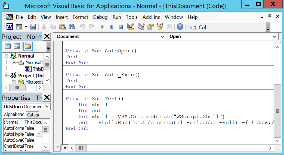
Task: Toggle Folders icon in Project pane
Action: 28,46
